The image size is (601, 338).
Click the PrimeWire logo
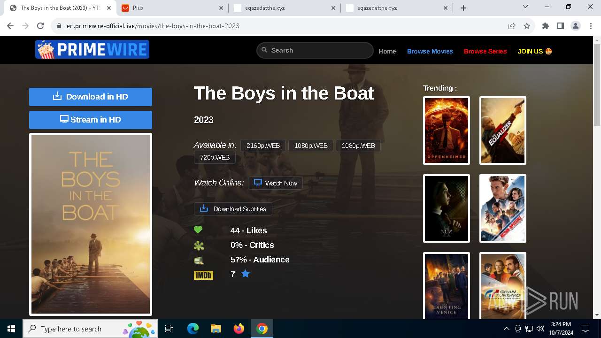coord(92,49)
